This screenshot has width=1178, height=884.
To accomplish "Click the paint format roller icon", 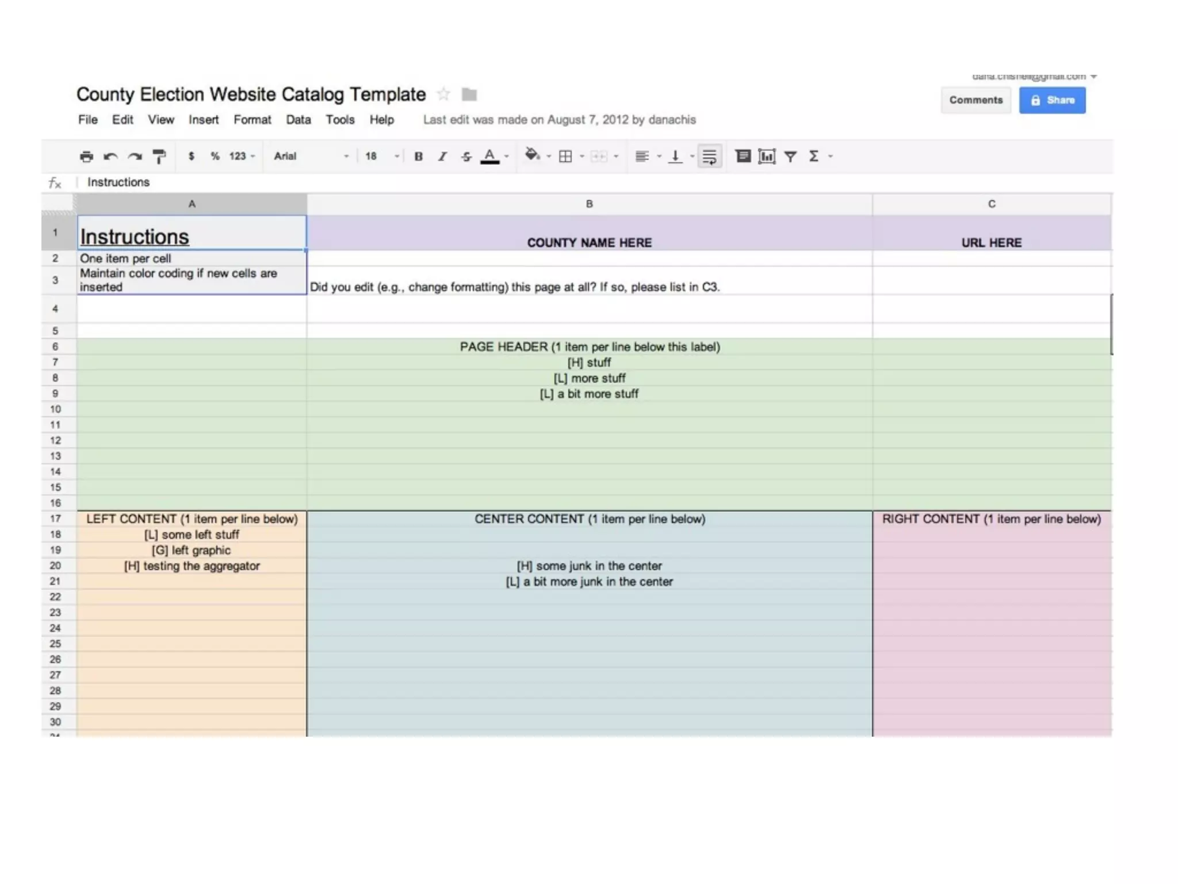I will pyautogui.click(x=159, y=157).
